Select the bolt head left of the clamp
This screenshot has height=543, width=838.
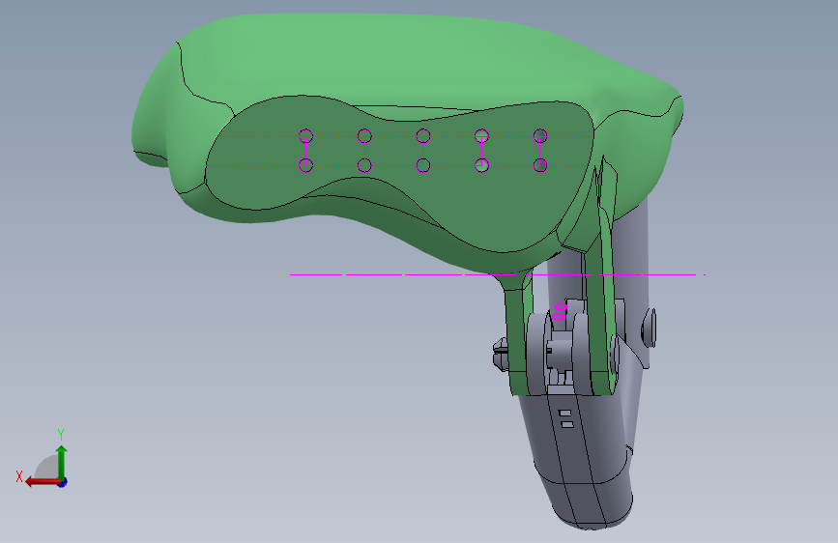tap(500, 353)
